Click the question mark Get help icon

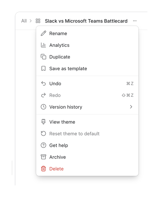click(43, 145)
